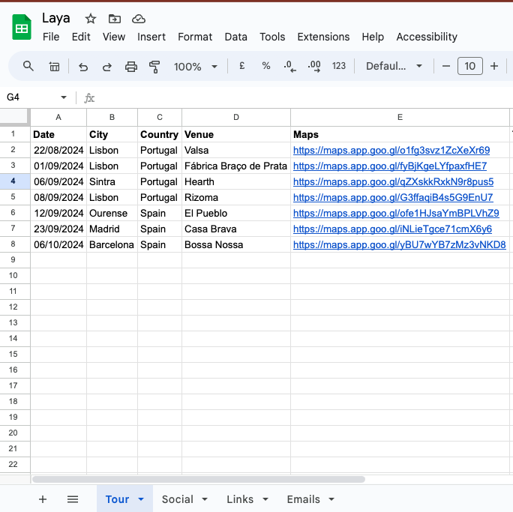Open the El Pueblo maps link
This screenshot has height=512, width=513.
(396, 213)
